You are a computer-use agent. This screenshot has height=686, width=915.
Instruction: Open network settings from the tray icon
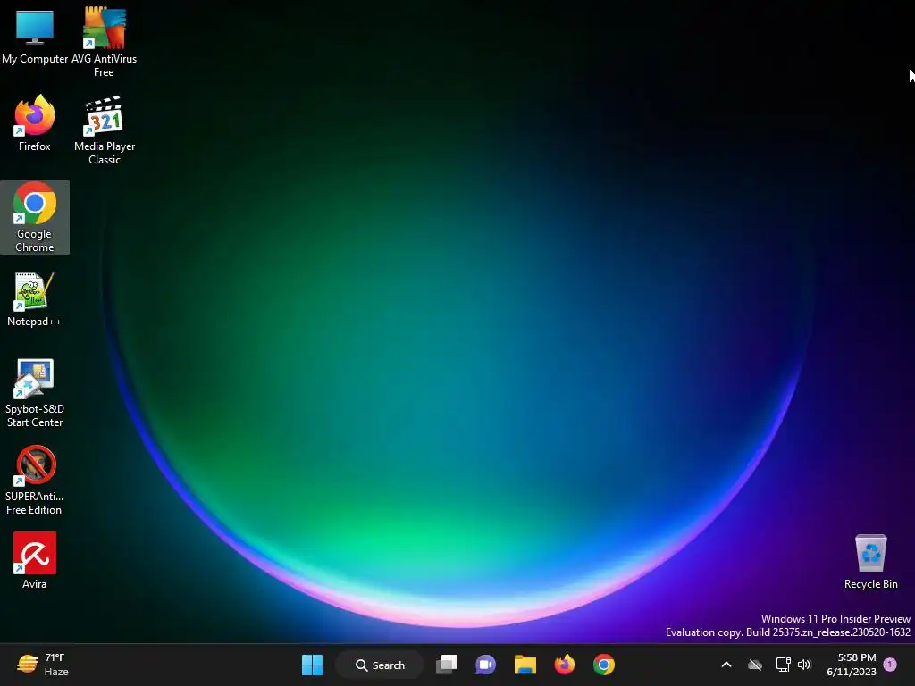coord(783,665)
